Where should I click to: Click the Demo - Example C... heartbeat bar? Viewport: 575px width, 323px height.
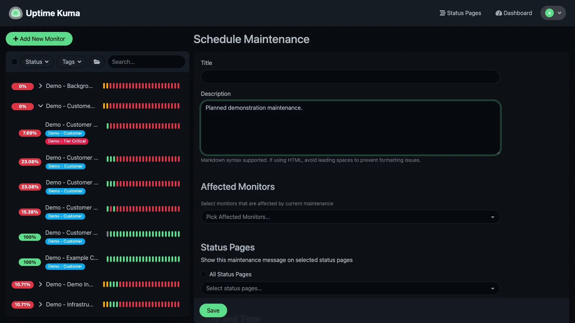pos(143,259)
